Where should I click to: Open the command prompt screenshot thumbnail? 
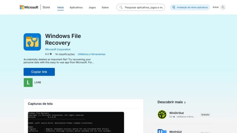[76, 122]
